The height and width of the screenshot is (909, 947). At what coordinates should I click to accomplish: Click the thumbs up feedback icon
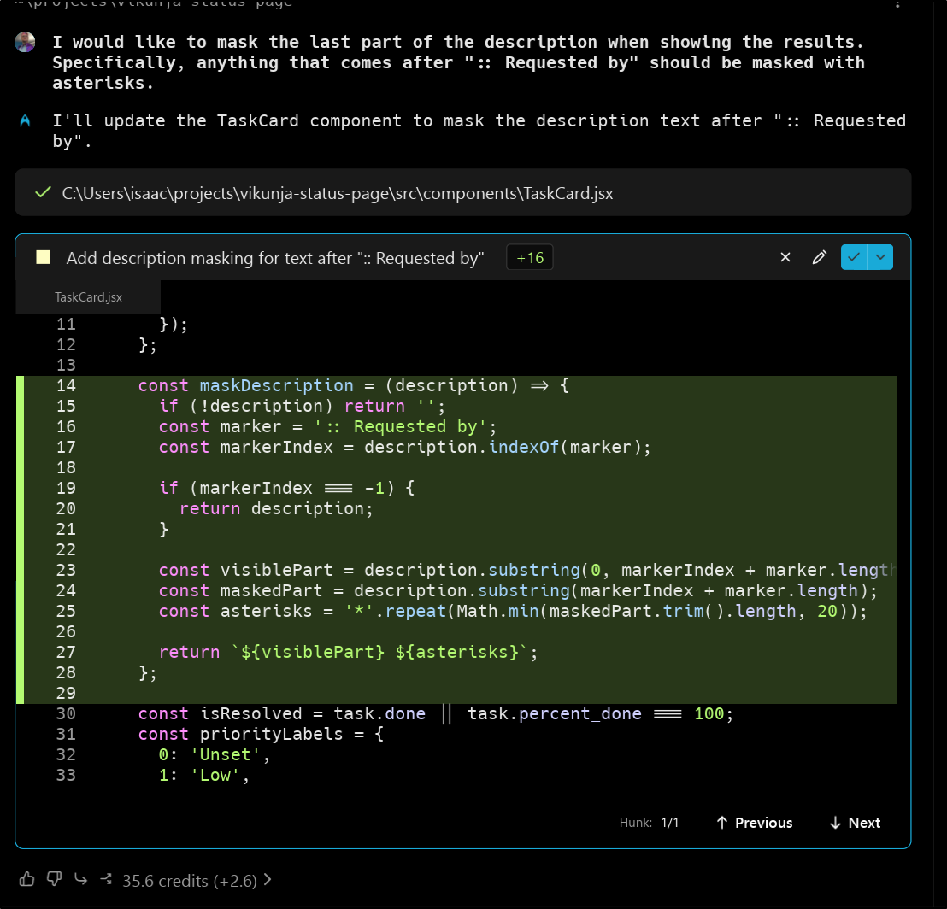(26, 879)
